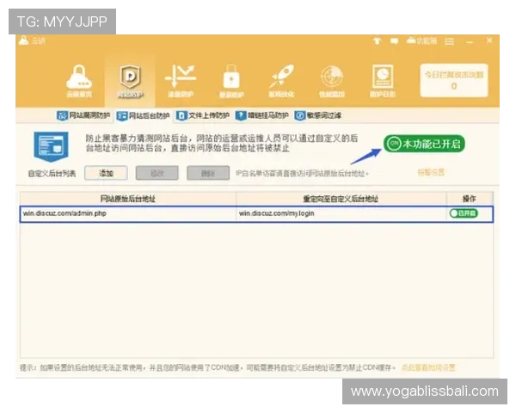
Task: Minimize the 云锁 window
Action: tap(470, 42)
